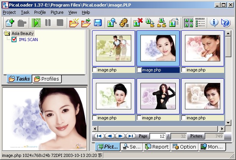The image size is (236, 160).
Task: Switch to thumbnail view icon
Action: point(189,23)
